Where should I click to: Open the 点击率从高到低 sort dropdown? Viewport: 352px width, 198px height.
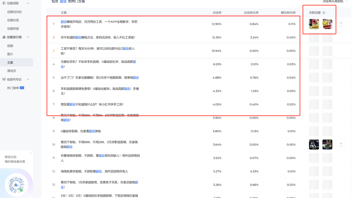(x=335, y=1)
